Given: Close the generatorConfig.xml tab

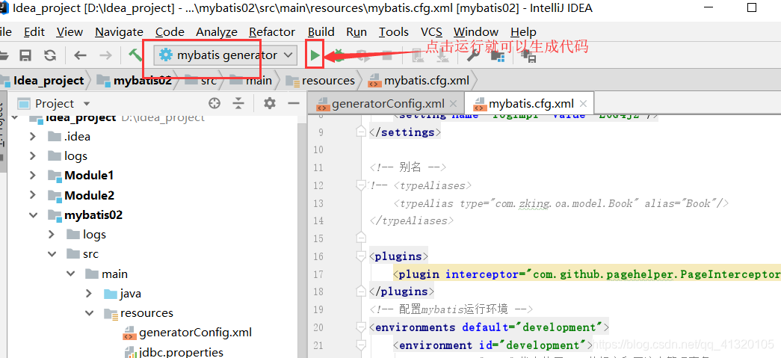Looking at the screenshot, I should 453,104.
